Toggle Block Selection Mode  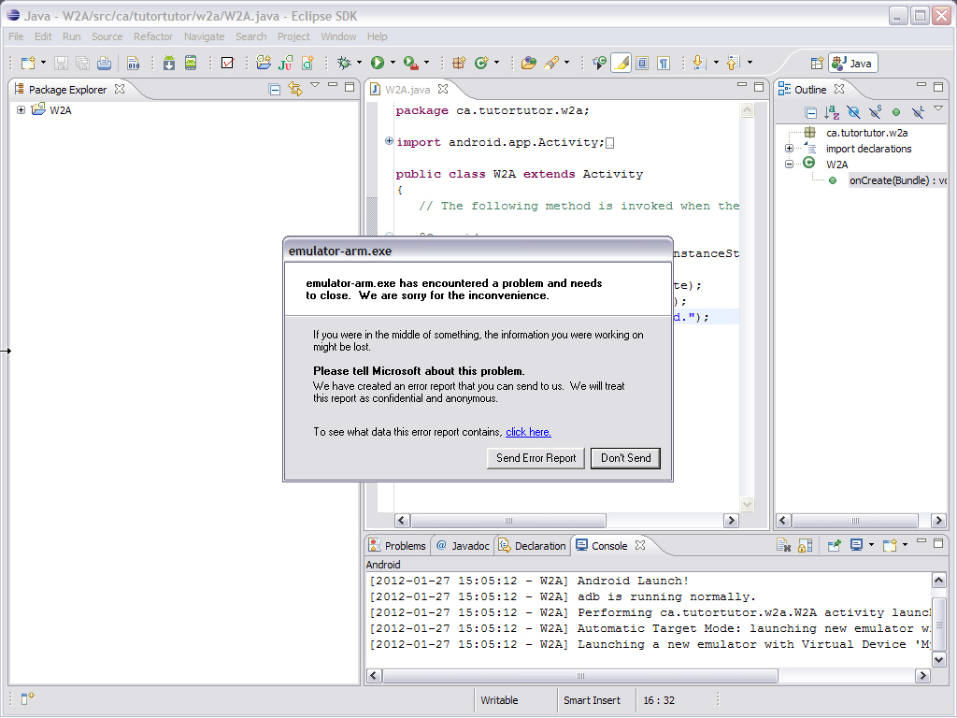coord(642,63)
